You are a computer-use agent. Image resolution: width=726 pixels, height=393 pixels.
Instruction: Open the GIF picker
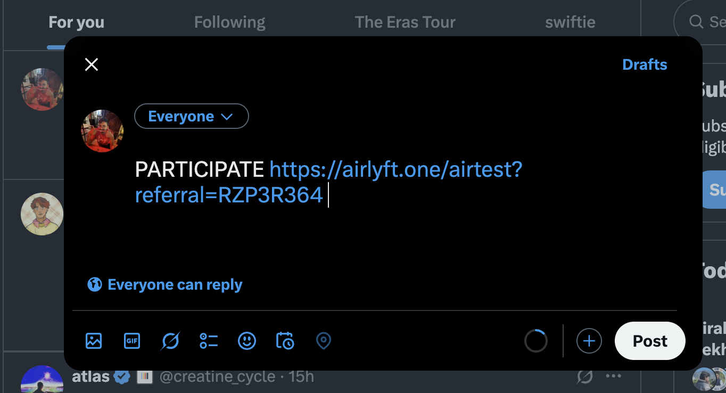click(x=131, y=341)
